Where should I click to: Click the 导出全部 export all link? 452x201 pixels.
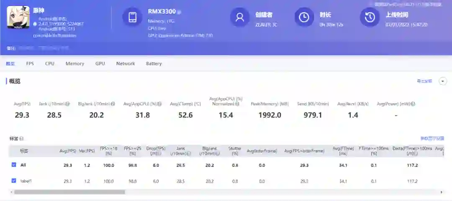[x=424, y=81]
